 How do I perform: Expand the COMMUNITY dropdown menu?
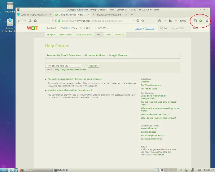[x=69, y=28]
